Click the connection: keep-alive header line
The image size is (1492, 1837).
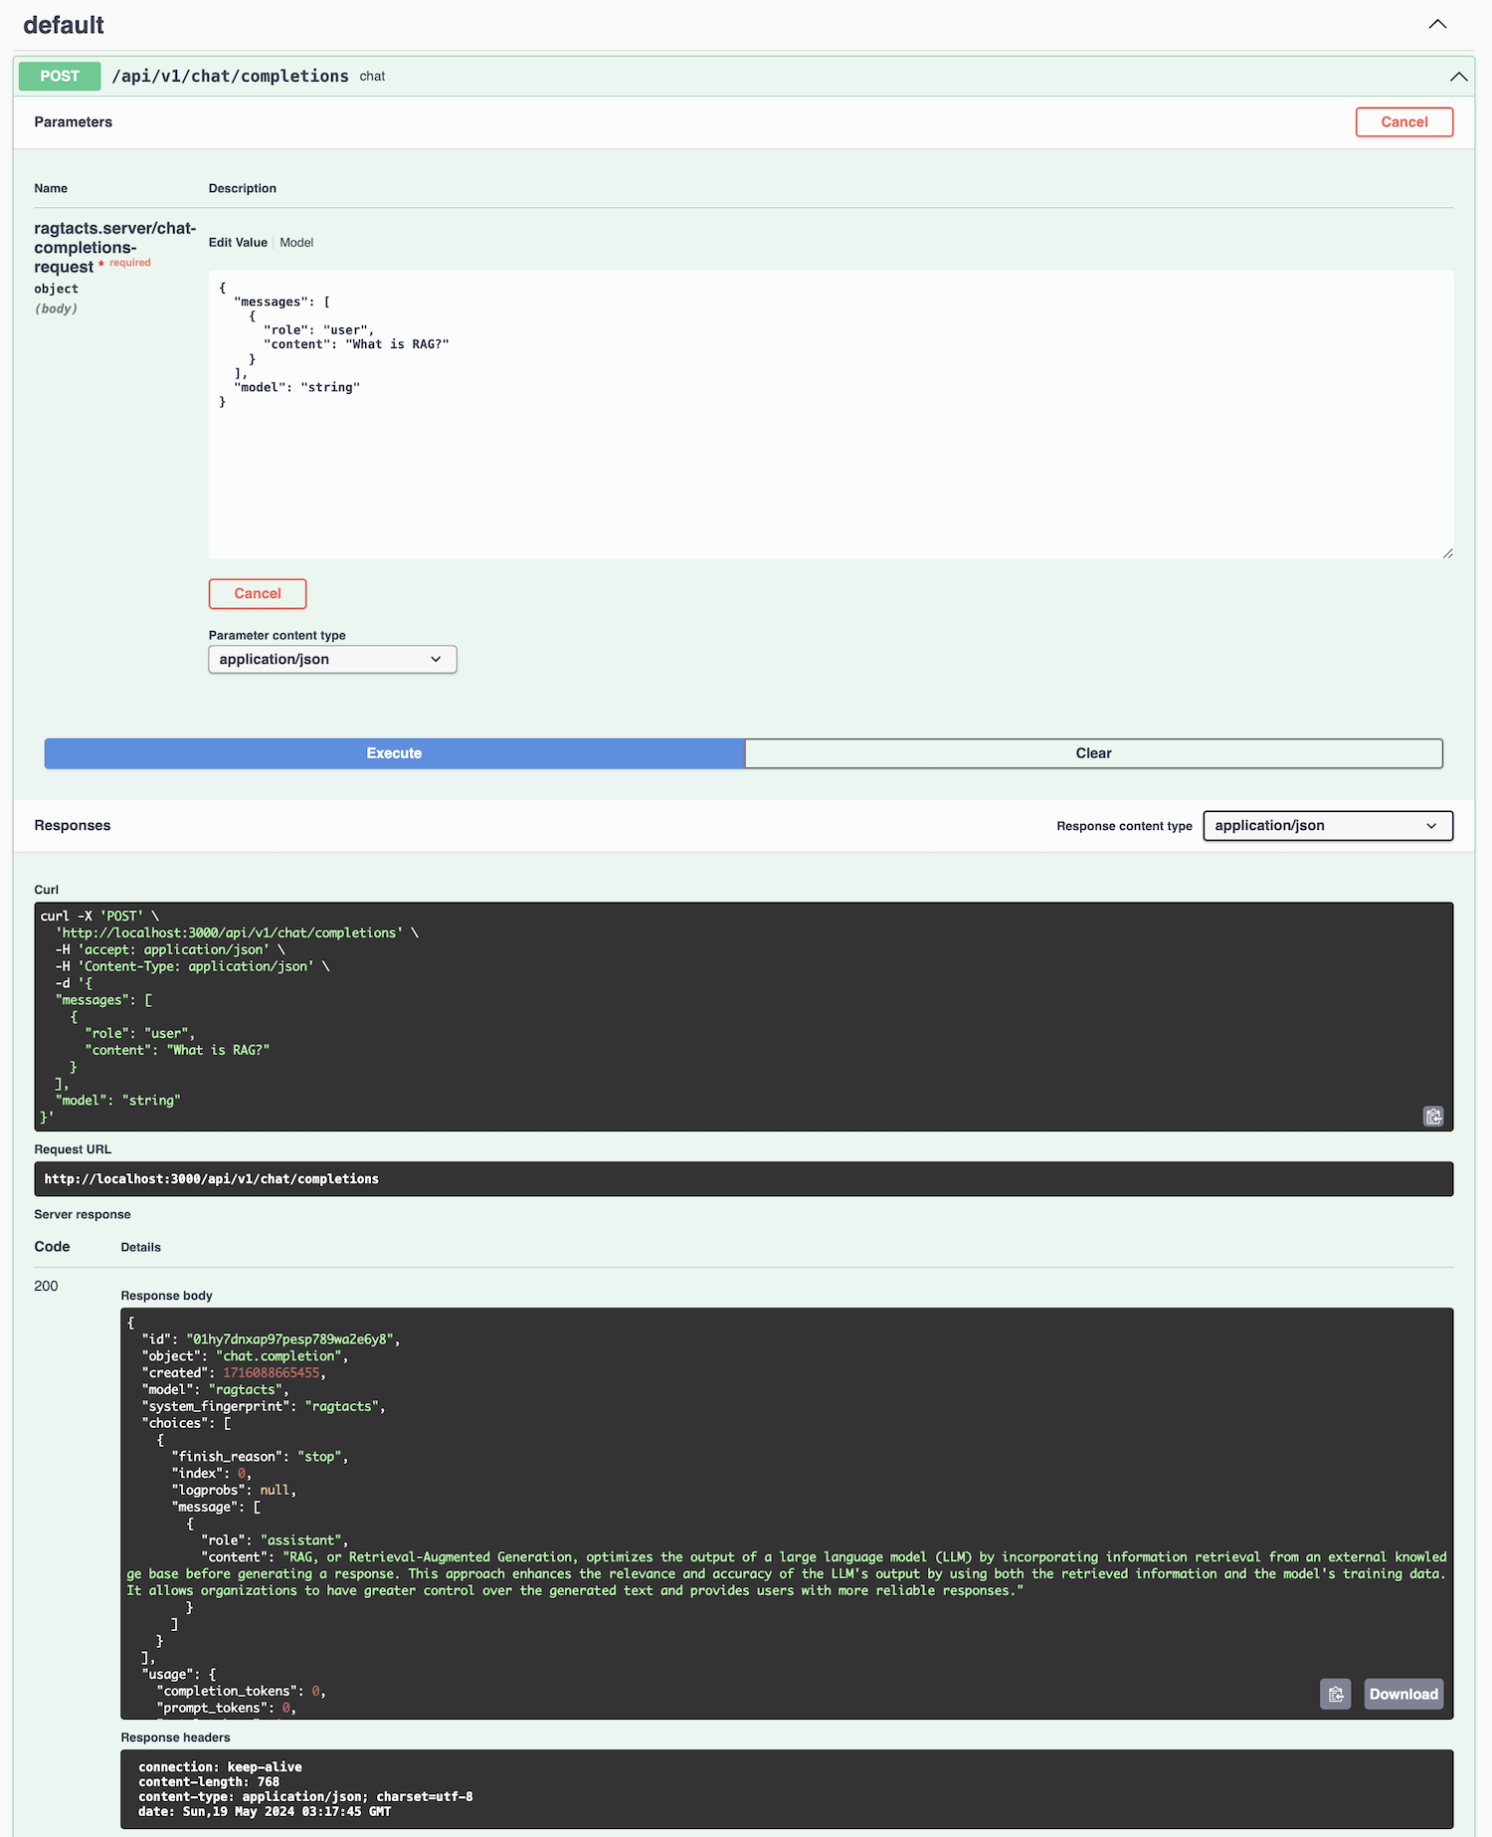(x=220, y=1767)
